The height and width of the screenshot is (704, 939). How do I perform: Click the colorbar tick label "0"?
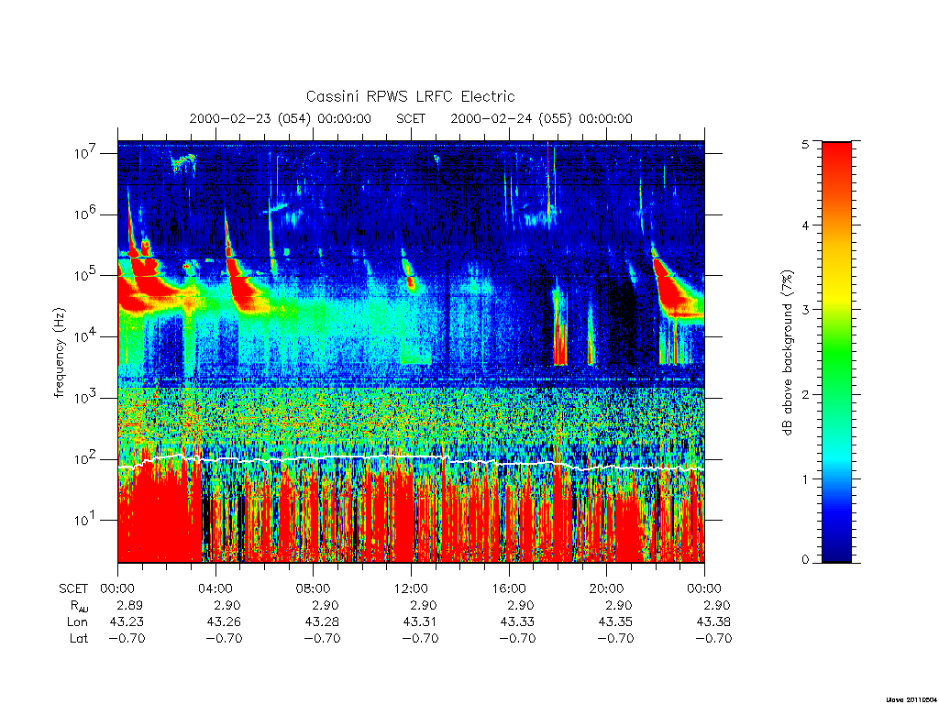click(805, 559)
